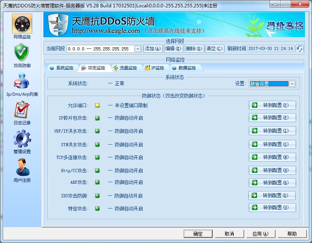Toggle the IP碎片包攻击 green status light
Viewport: 312px width, 243px height.
click(x=97, y=118)
